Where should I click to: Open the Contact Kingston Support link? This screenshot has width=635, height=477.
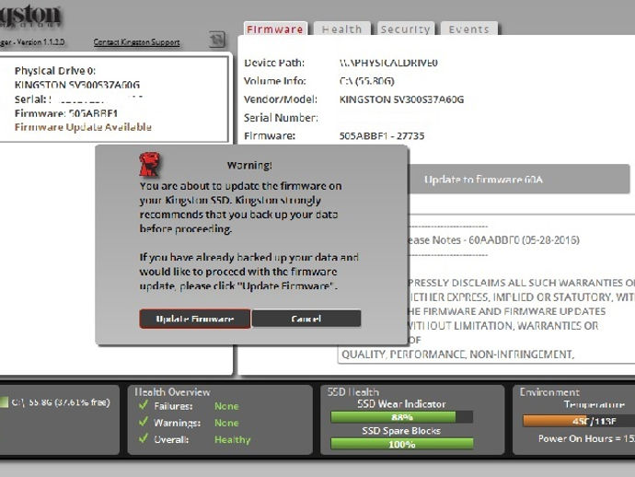136,42
